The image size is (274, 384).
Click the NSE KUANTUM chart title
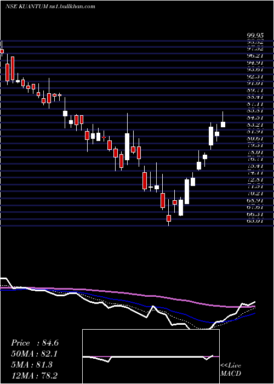point(50,7)
